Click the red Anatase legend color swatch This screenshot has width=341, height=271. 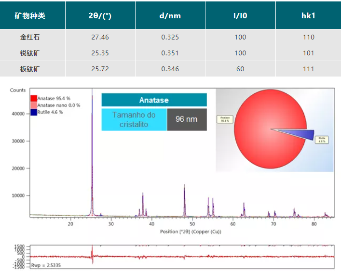34,98
